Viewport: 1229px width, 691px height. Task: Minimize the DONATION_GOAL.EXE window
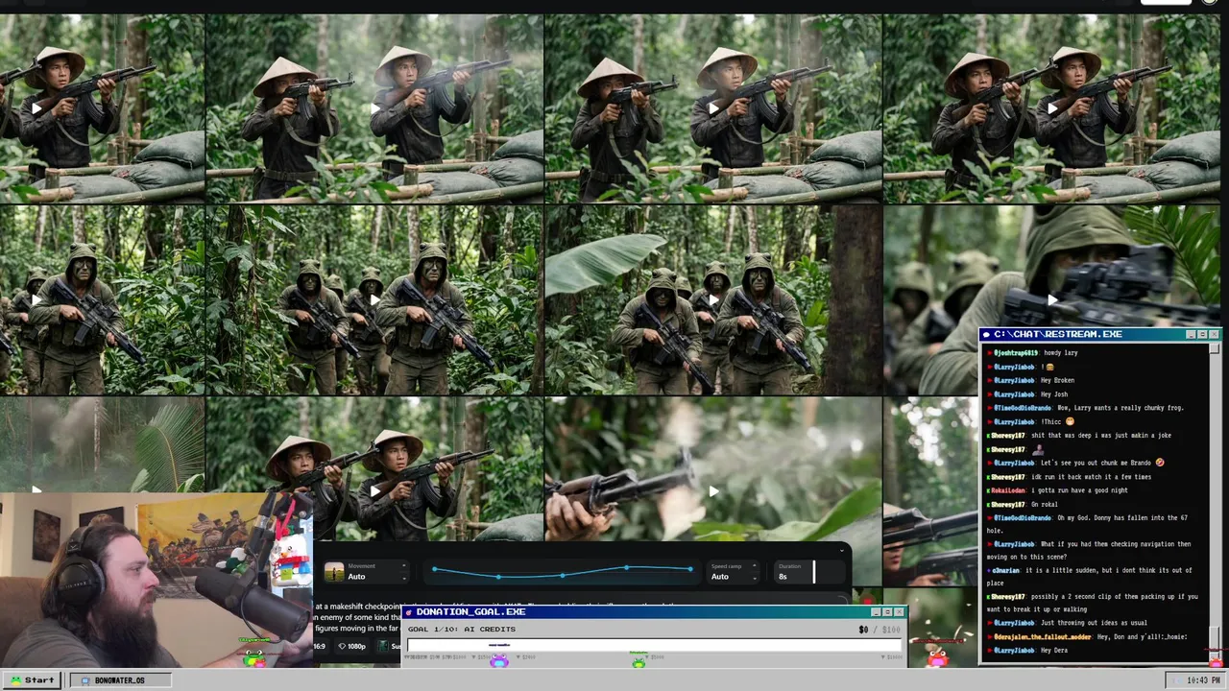(875, 612)
